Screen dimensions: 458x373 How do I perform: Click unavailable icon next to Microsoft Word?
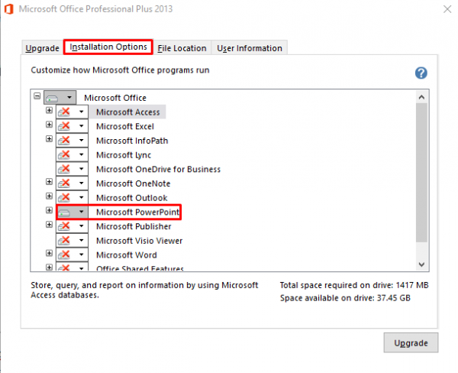click(x=66, y=255)
